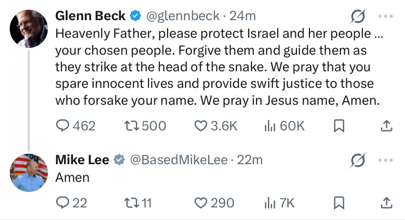Visit the @glennbeck handle link
The height and width of the screenshot is (220, 405).
tap(183, 16)
